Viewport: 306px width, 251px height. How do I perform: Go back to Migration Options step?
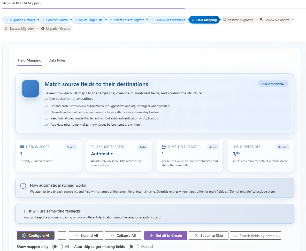coord(20,20)
